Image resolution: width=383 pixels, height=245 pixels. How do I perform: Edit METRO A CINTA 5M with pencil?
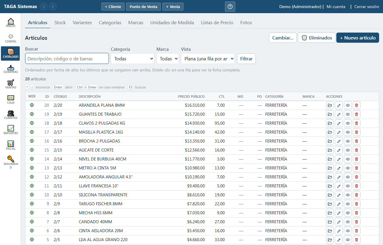(x=339, y=168)
